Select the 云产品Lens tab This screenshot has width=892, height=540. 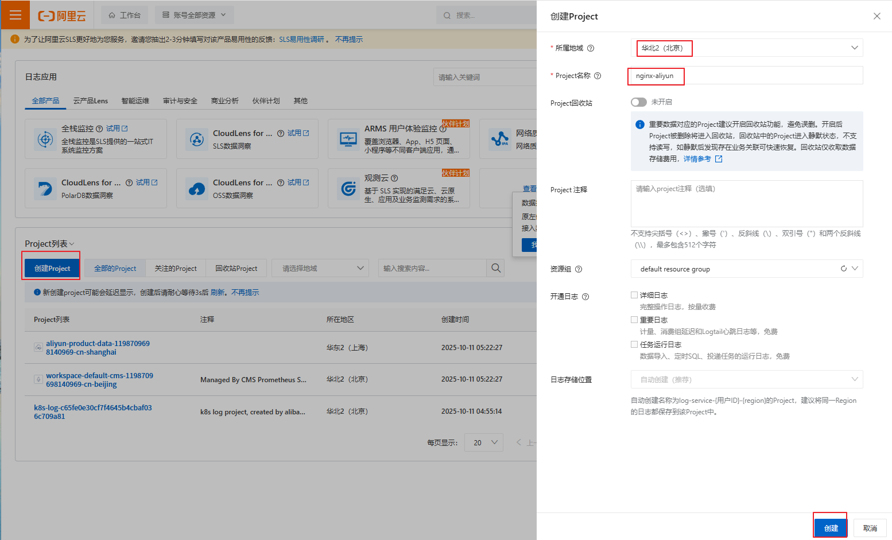click(x=90, y=100)
